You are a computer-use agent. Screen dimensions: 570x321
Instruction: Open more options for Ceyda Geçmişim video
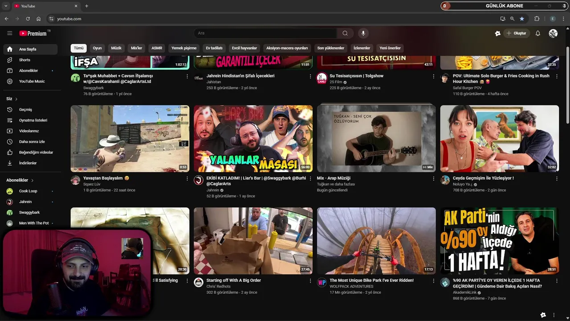(x=557, y=178)
